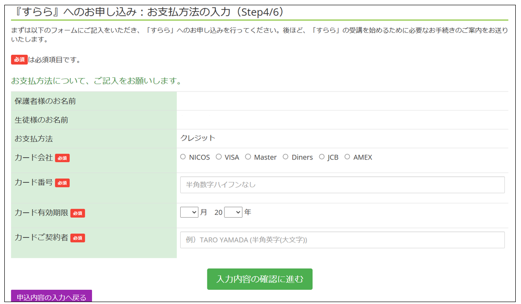Click the 必須 badge in the は必須項目です note
Image resolution: width=521 pixels, height=304 pixels.
click(x=19, y=60)
